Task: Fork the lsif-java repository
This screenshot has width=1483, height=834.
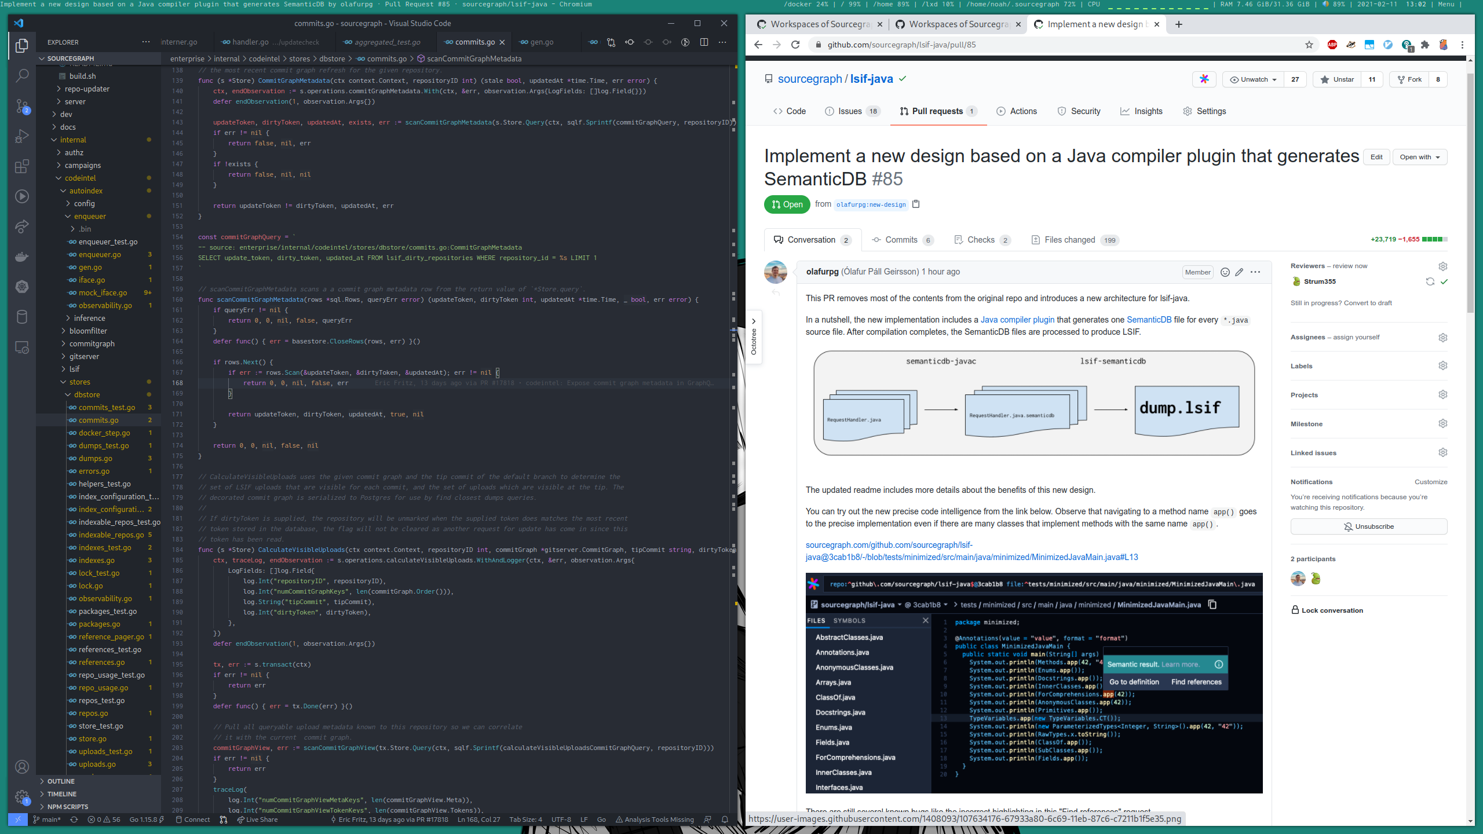Action: 1409,79
